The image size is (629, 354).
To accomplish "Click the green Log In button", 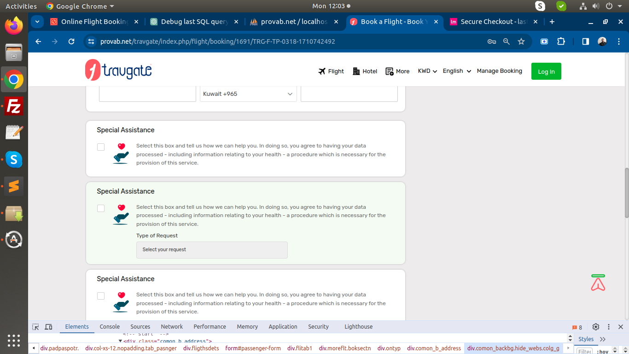I will coord(546,71).
